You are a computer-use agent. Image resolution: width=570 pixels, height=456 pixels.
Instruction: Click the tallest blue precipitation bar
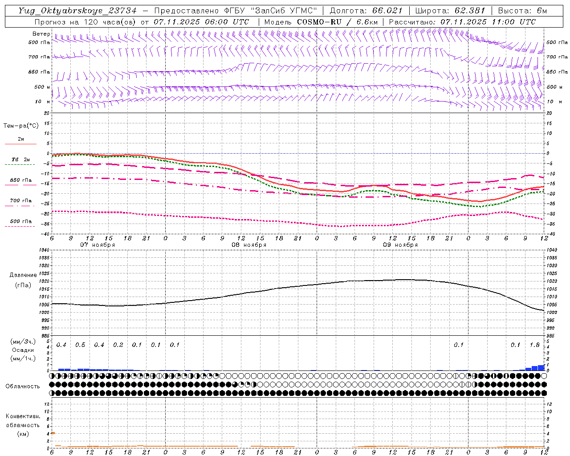(541, 367)
